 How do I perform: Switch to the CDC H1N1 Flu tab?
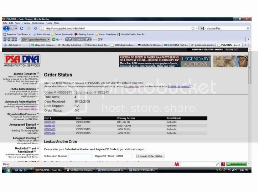176,45
